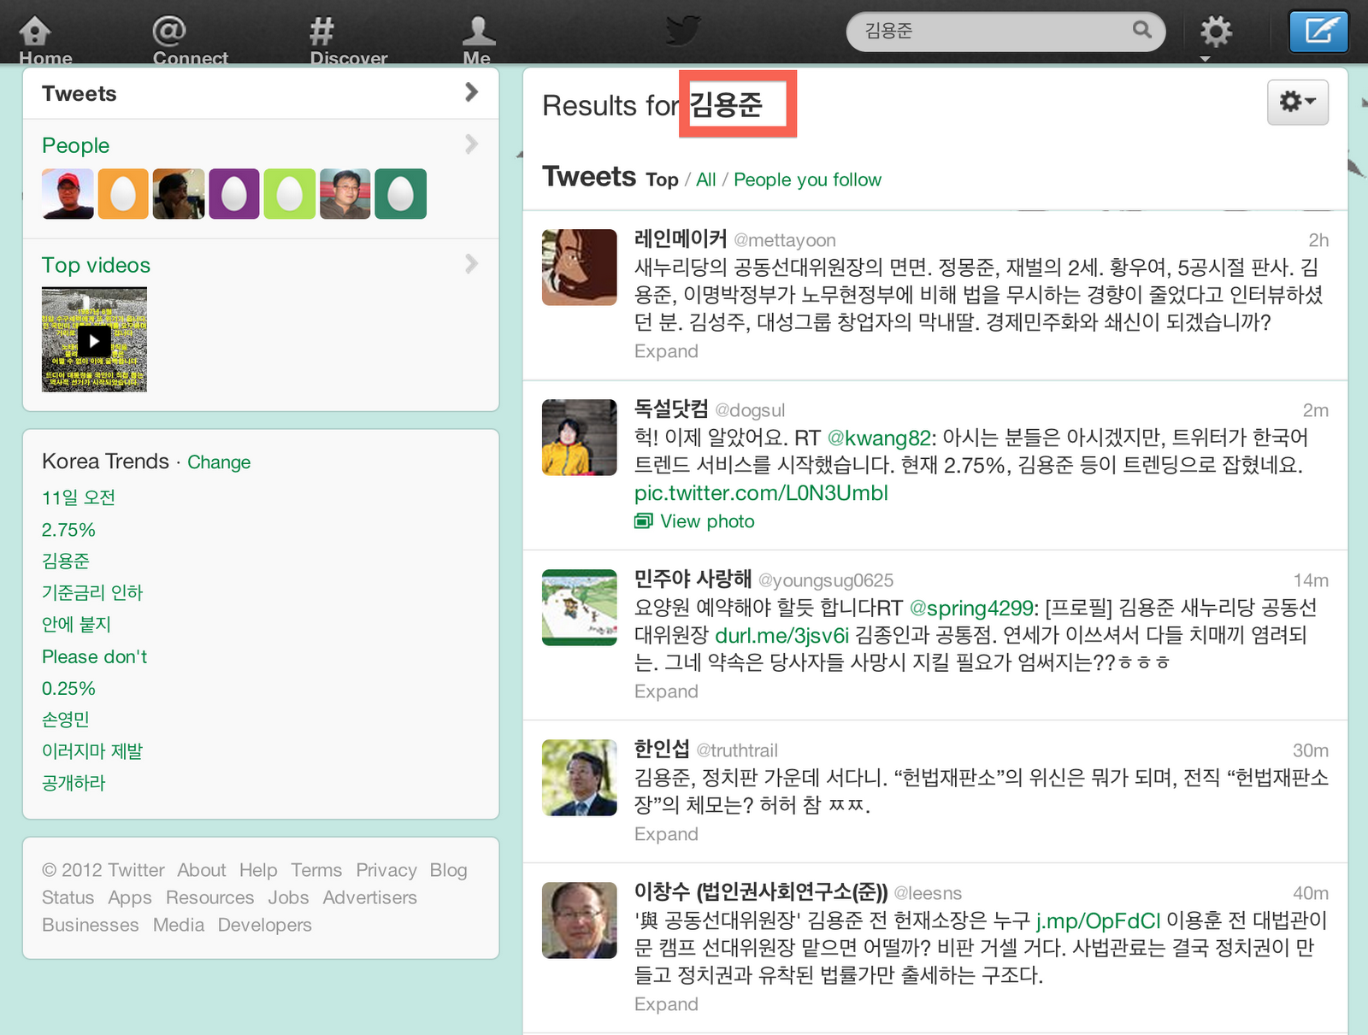Expand the Tweets section chevron
1368x1035 pixels.
[x=471, y=92]
